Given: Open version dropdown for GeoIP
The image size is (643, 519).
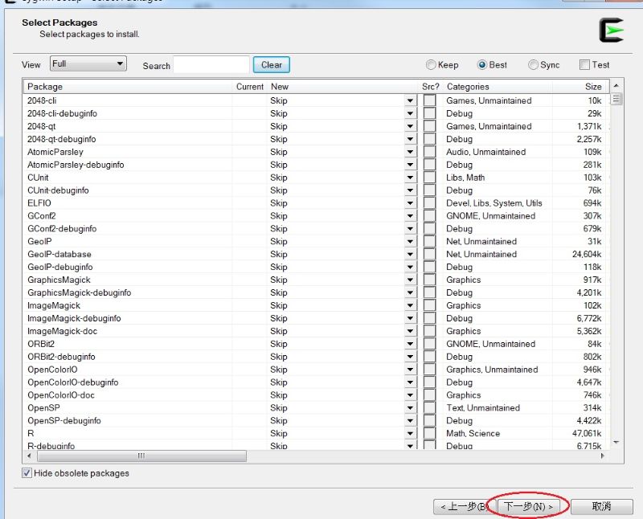Looking at the screenshot, I should (410, 242).
